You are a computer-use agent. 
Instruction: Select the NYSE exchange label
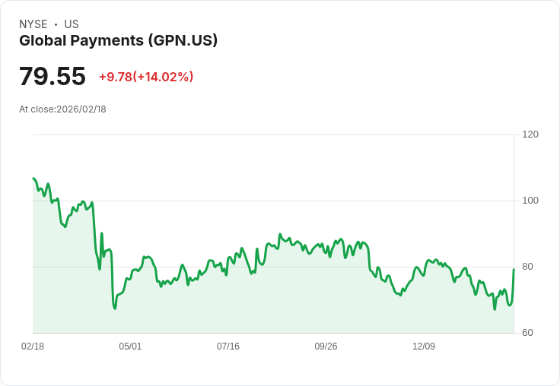point(33,24)
